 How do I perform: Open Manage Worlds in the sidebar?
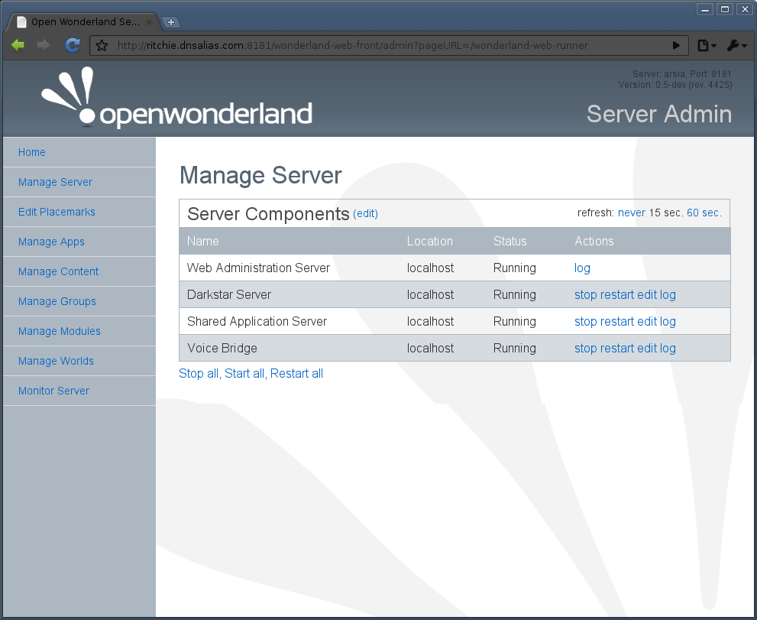point(56,361)
